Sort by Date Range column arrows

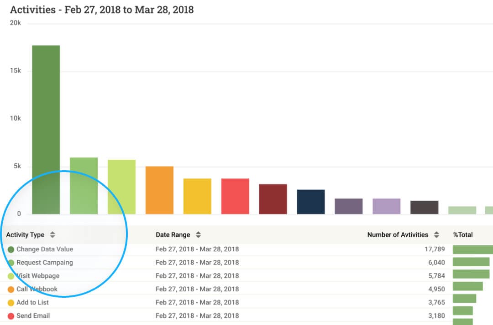198,235
